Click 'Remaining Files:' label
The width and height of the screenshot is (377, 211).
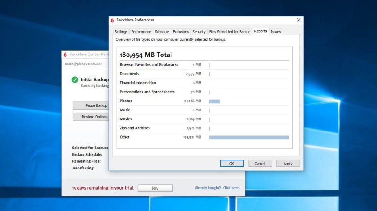(86, 161)
